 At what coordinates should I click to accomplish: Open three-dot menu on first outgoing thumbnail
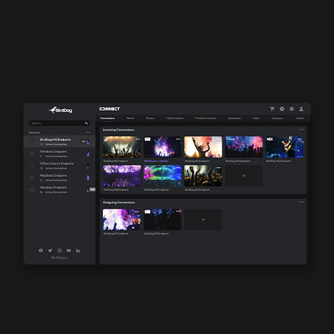click(137, 212)
